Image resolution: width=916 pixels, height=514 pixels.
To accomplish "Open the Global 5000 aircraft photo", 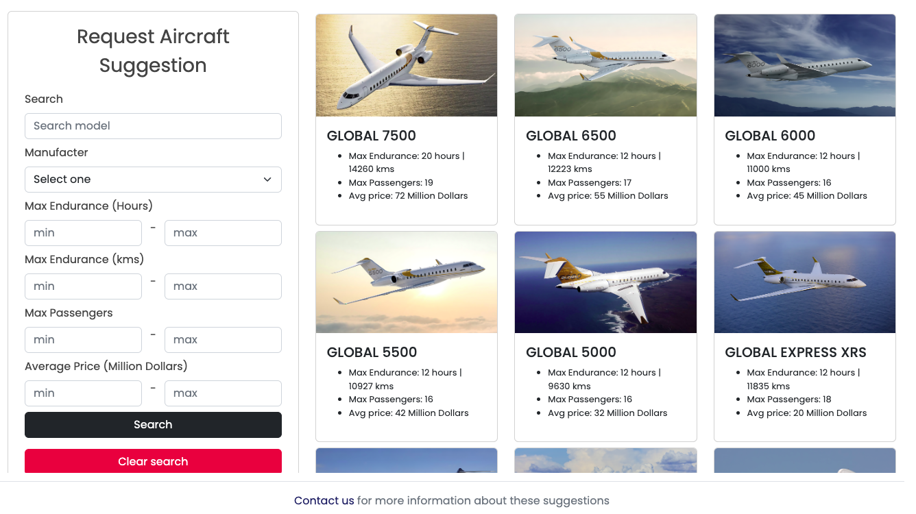I will pyautogui.click(x=605, y=282).
